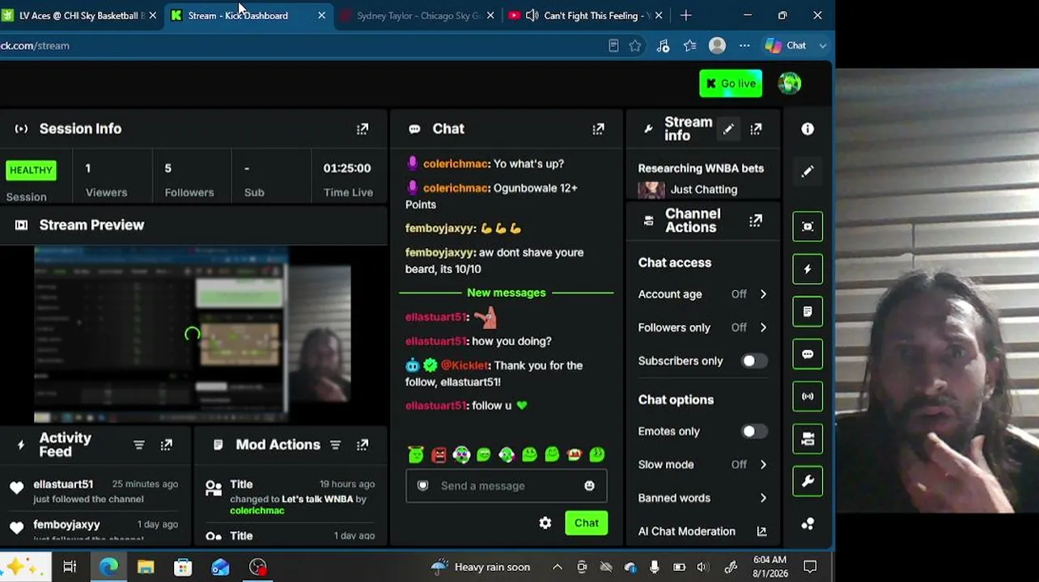Open Windows notification center

[x=810, y=567]
